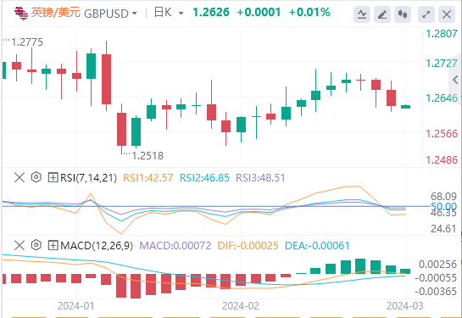
Task: Click the latest green candlestick
Action: [x=406, y=106]
